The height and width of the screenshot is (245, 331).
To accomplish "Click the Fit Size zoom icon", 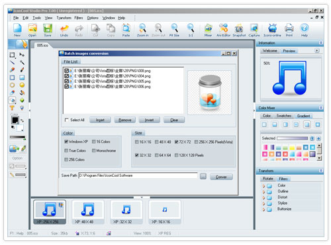I will coord(174,28).
